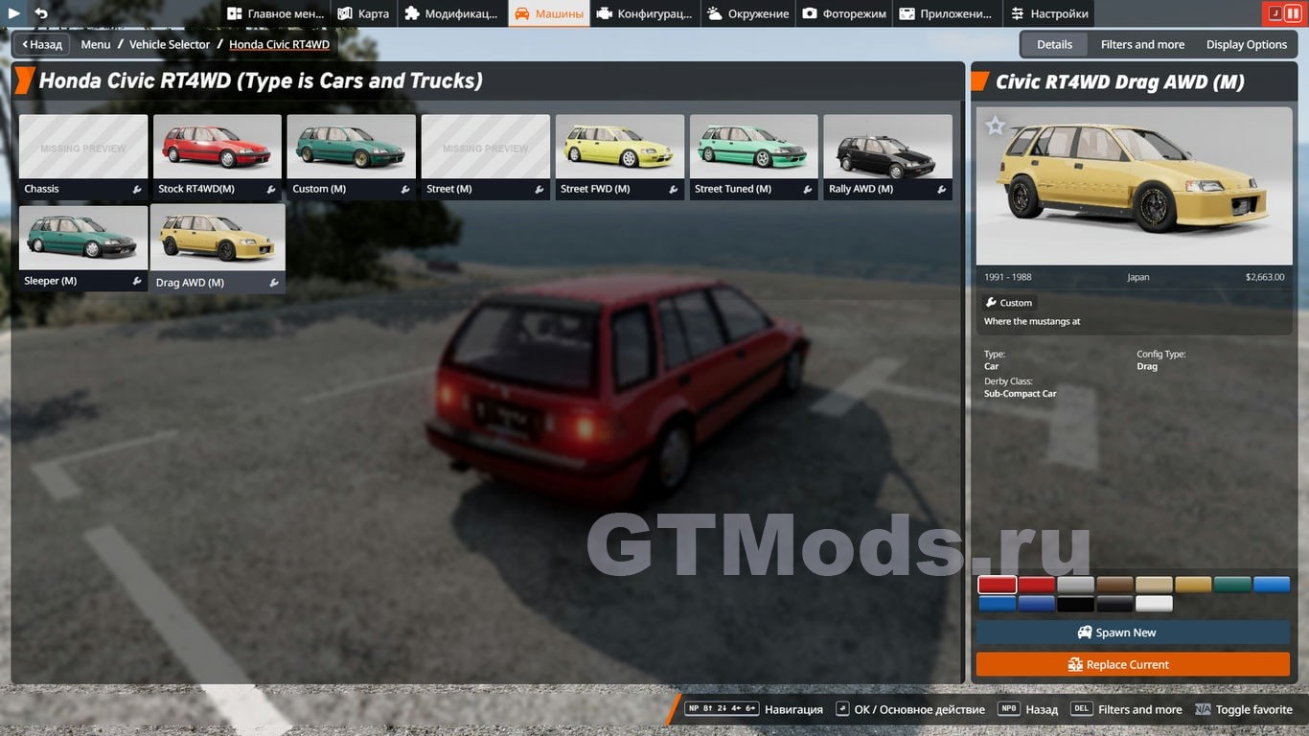The width and height of the screenshot is (1309, 736).
Task: Open the Главное меню main menu tab
Action: (x=276, y=13)
